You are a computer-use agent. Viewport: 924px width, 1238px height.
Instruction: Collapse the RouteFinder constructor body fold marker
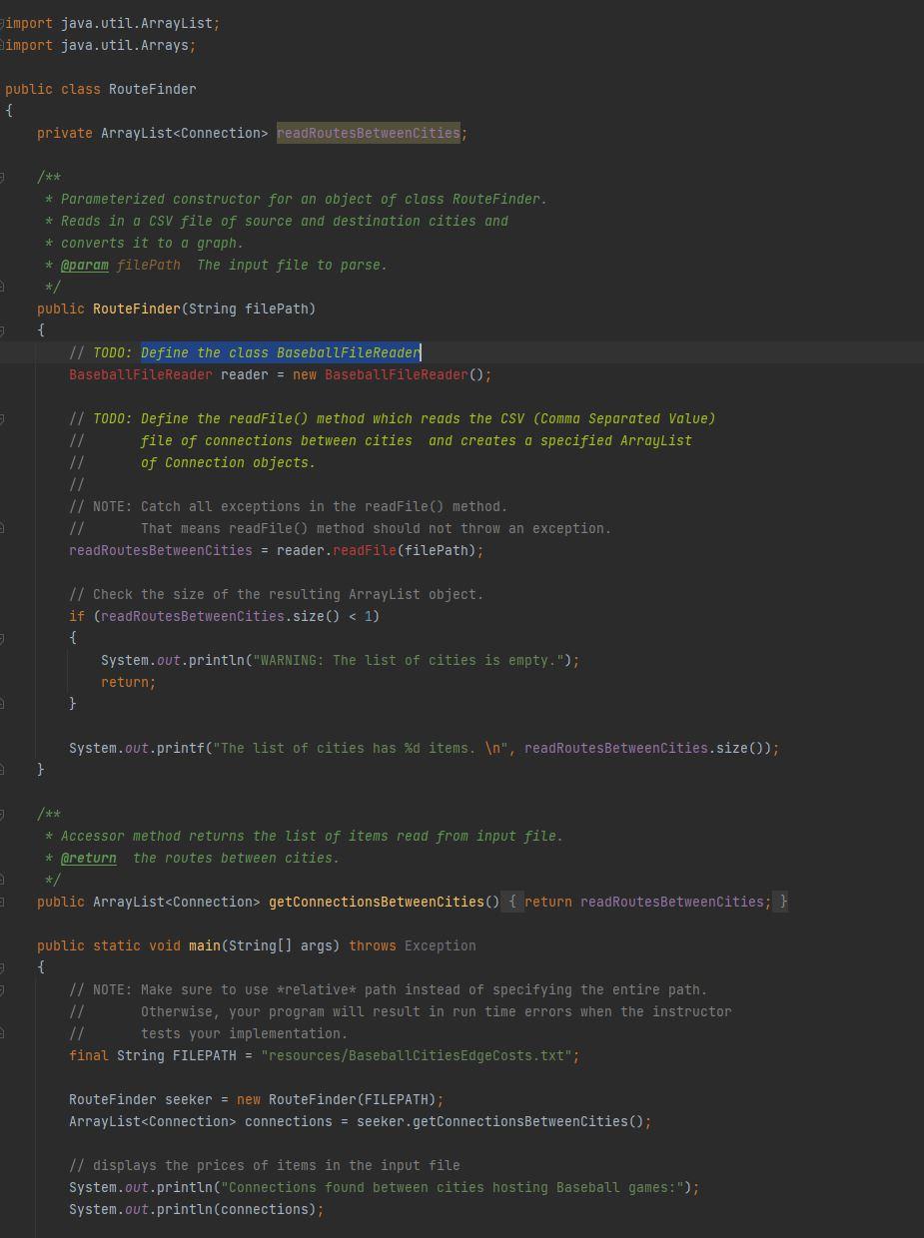[2, 330]
